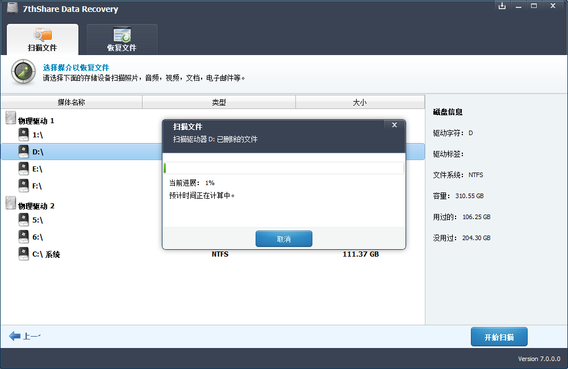Click the 物理驱动 1 disk icon
The image size is (568, 369).
tap(11, 118)
